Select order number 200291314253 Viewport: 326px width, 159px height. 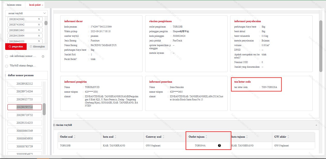pyautogui.click(x=25, y=123)
